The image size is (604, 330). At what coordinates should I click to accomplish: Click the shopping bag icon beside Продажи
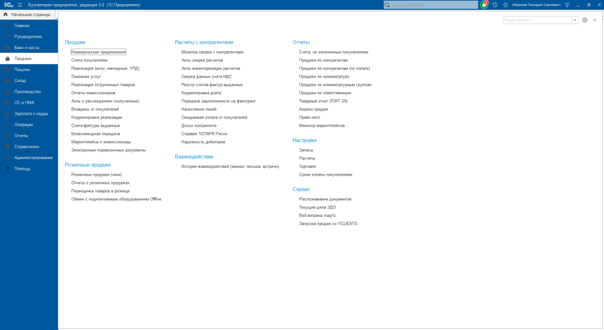[x=7, y=58]
